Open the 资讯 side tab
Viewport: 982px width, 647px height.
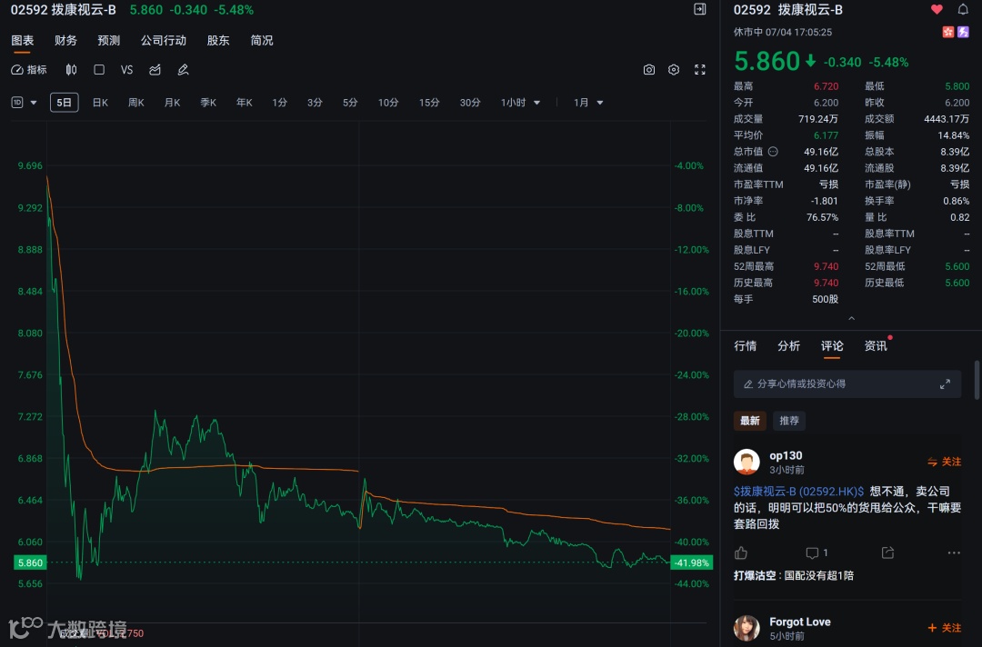tap(876, 346)
